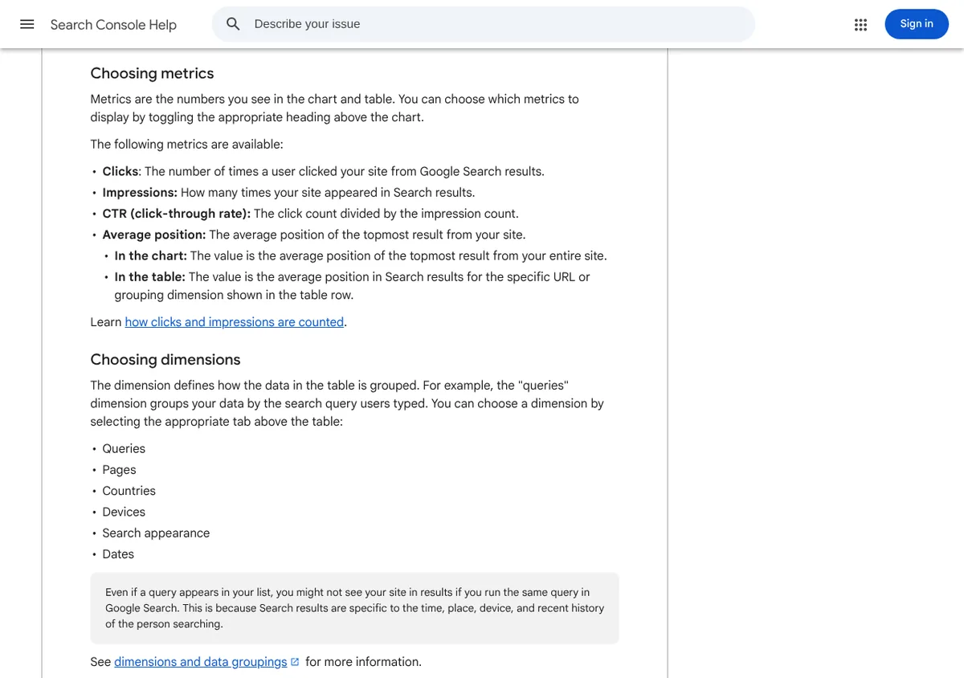964x678 pixels.
Task: Click the 'CTR (click-through rate):' term
Action: (x=177, y=213)
